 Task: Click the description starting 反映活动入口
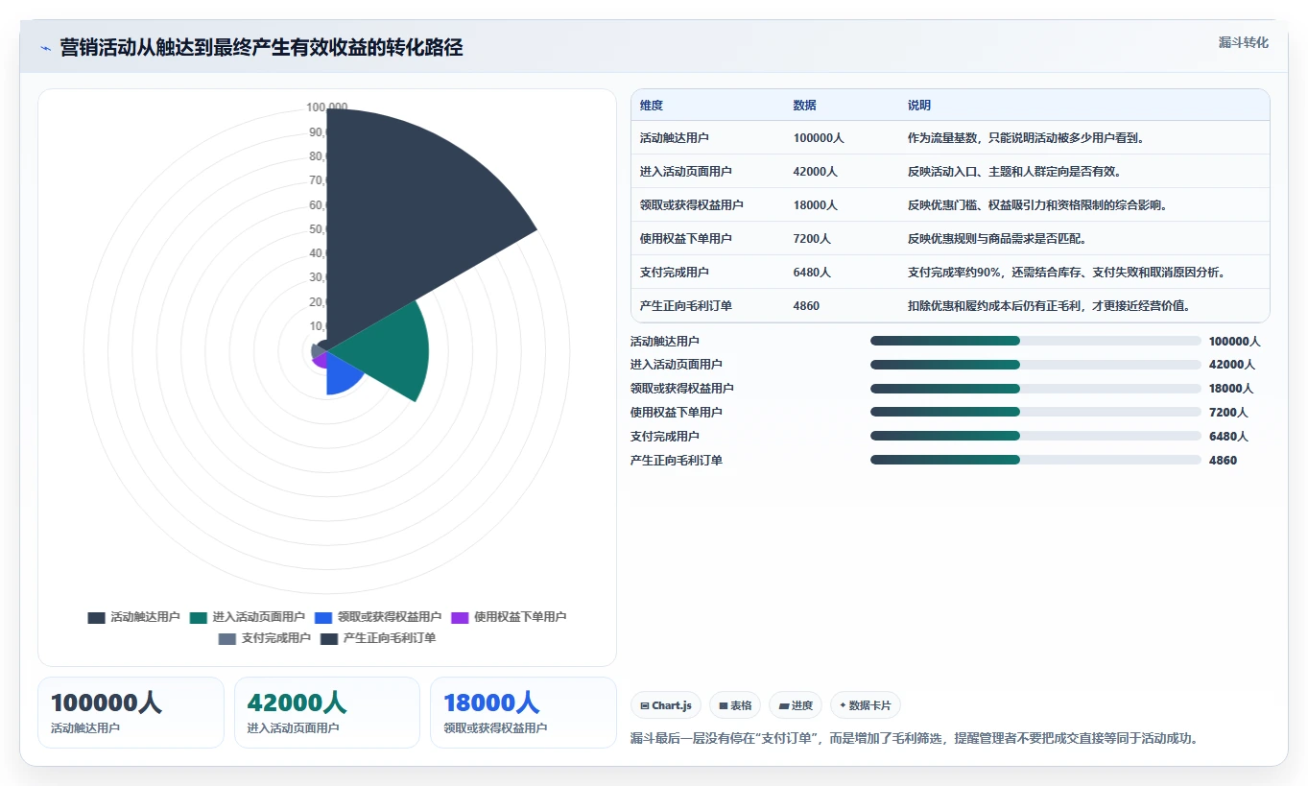pos(1014,172)
